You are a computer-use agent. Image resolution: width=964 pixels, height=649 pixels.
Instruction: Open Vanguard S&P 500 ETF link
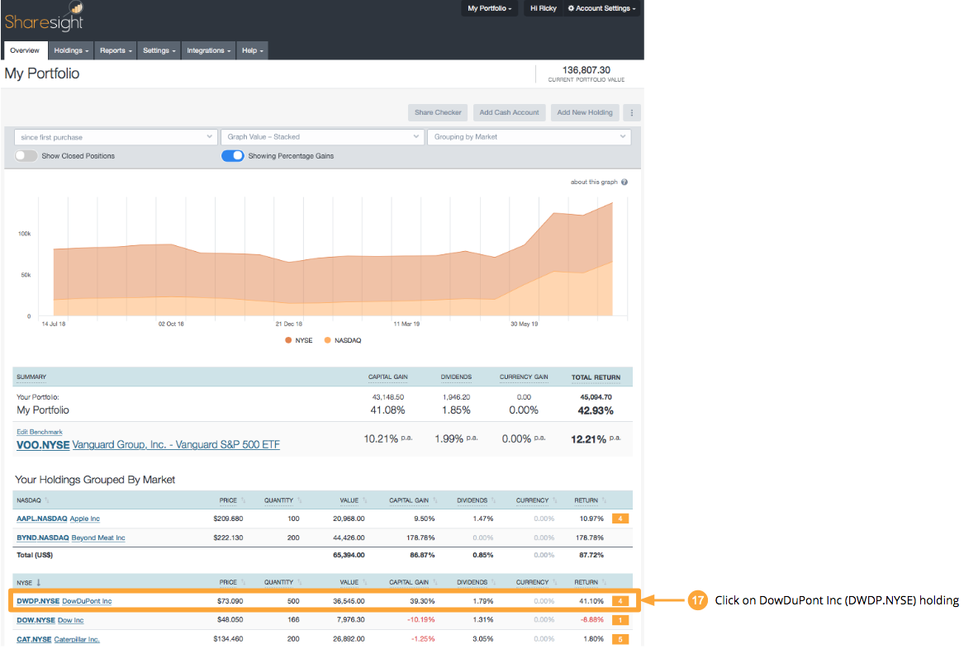click(176, 445)
